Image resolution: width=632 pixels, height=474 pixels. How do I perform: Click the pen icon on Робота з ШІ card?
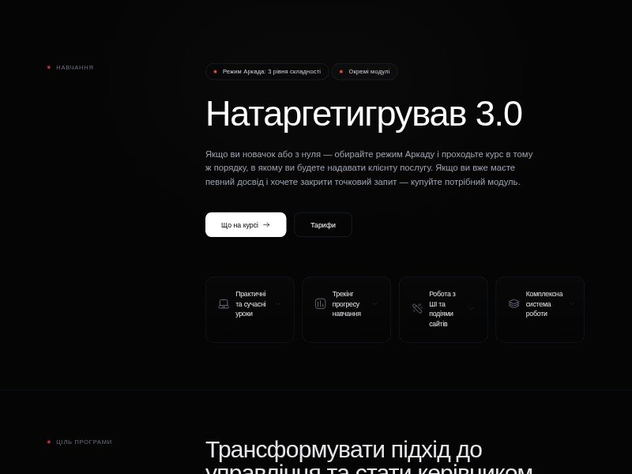click(417, 308)
